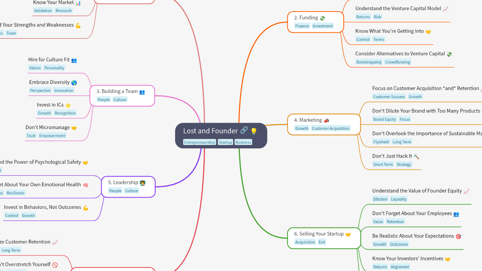Click the link icon on Lost and Founder
This screenshot has height=271, width=482.
[x=244, y=131]
